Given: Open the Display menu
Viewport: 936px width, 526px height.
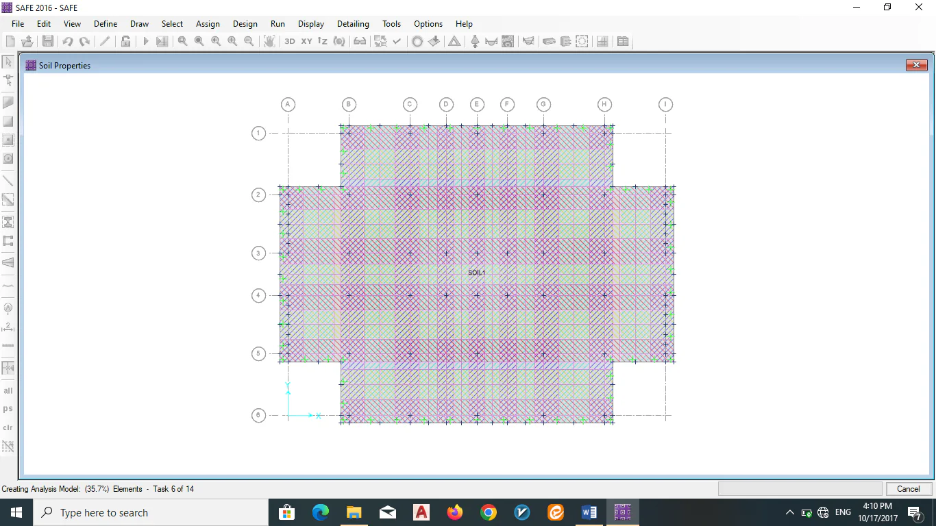Looking at the screenshot, I should [x=311, y=24].
